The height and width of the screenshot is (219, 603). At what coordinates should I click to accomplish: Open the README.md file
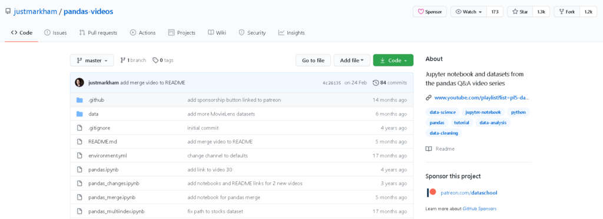tap(102, 142)
